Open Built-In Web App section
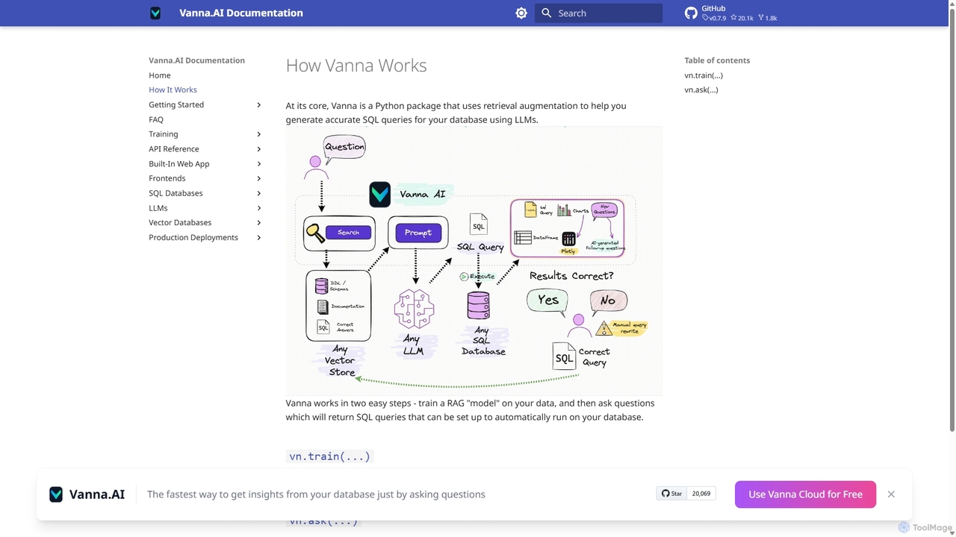 tap(179, 163)
